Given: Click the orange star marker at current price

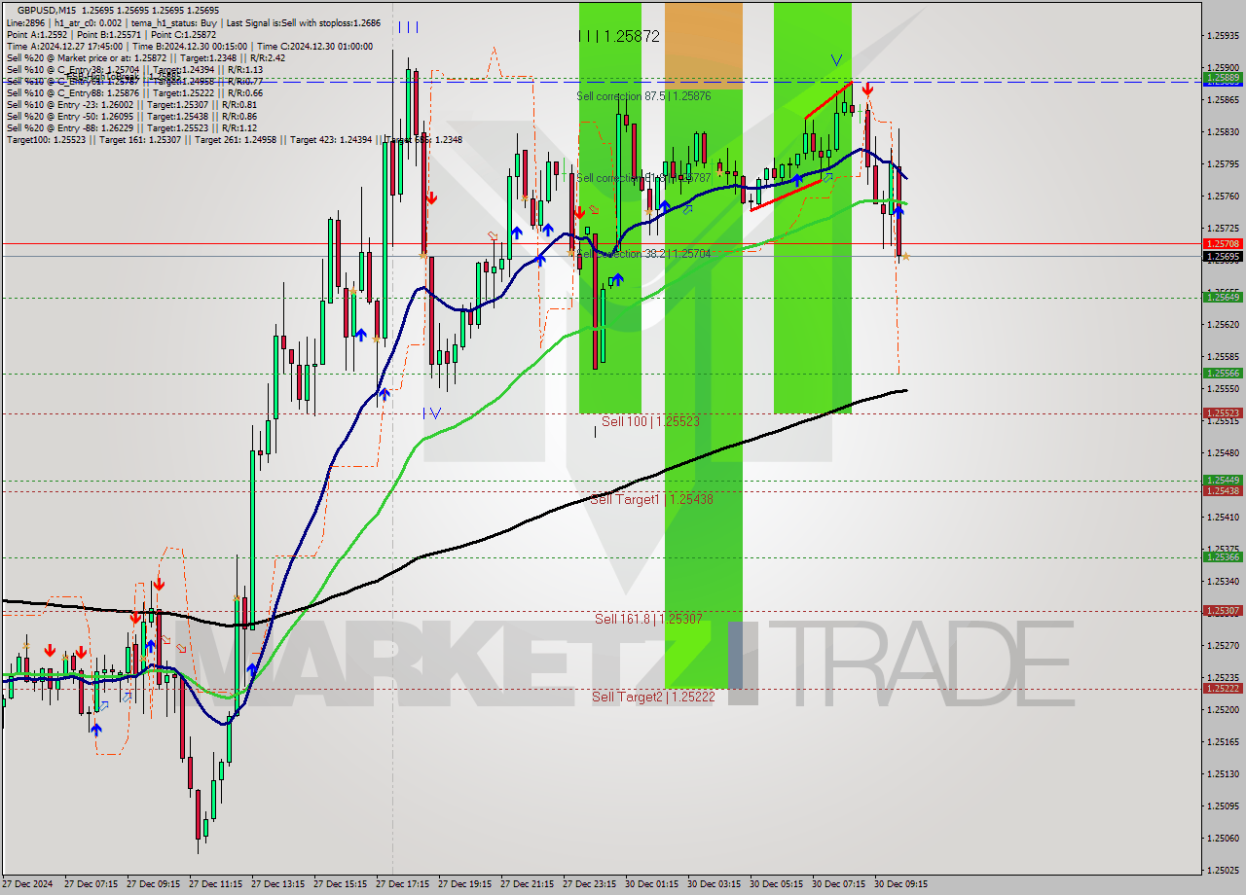Looking at the screenshot, I should click(x=906, y=256).
